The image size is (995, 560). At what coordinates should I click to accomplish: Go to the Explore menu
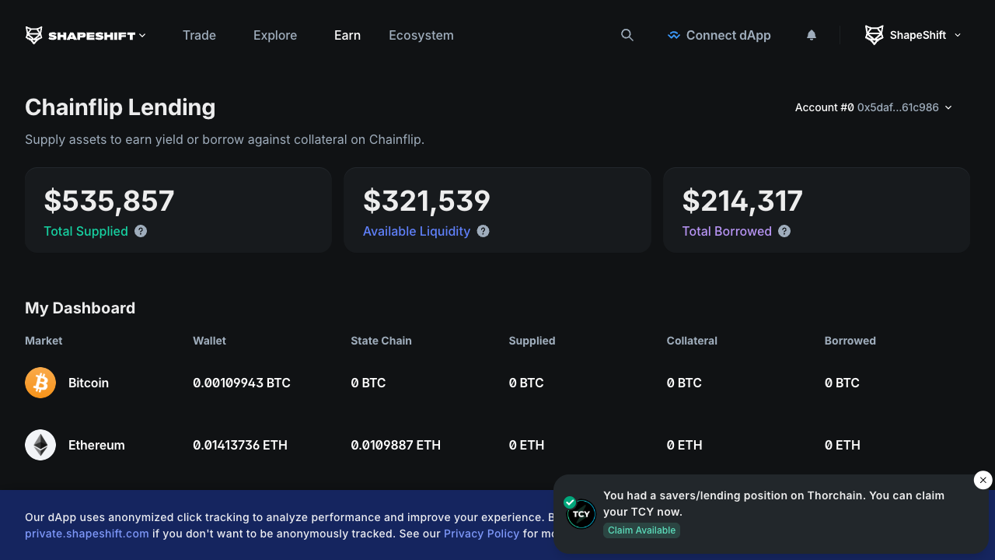(275, 35)
